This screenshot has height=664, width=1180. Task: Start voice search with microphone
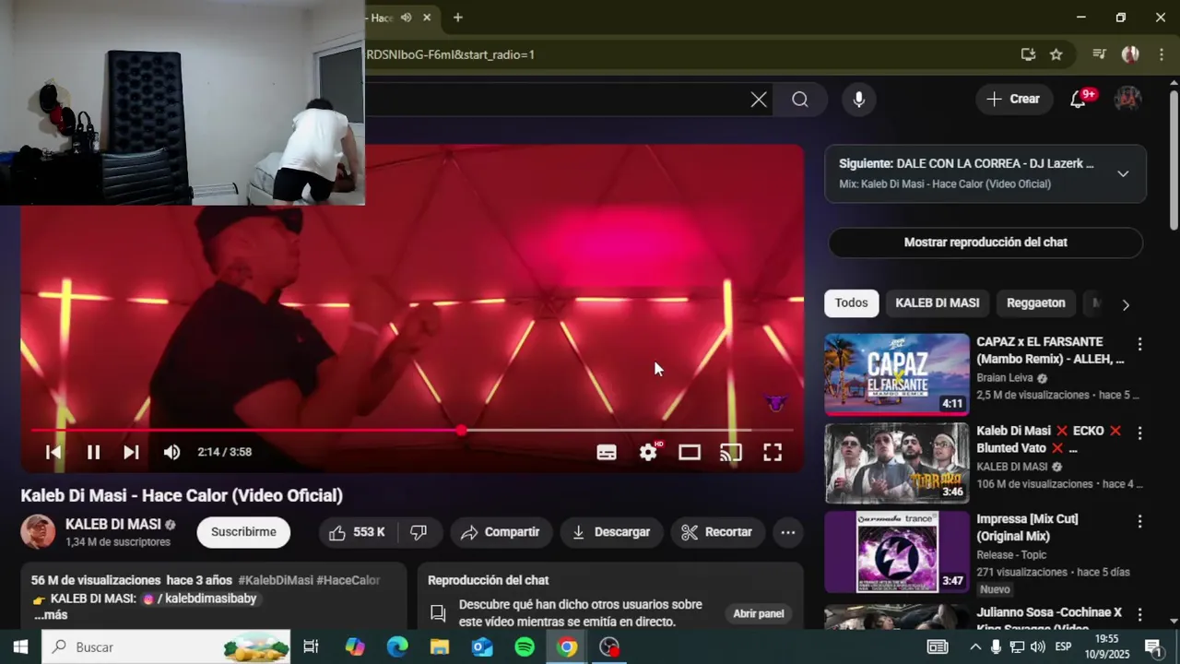point(859,100)
